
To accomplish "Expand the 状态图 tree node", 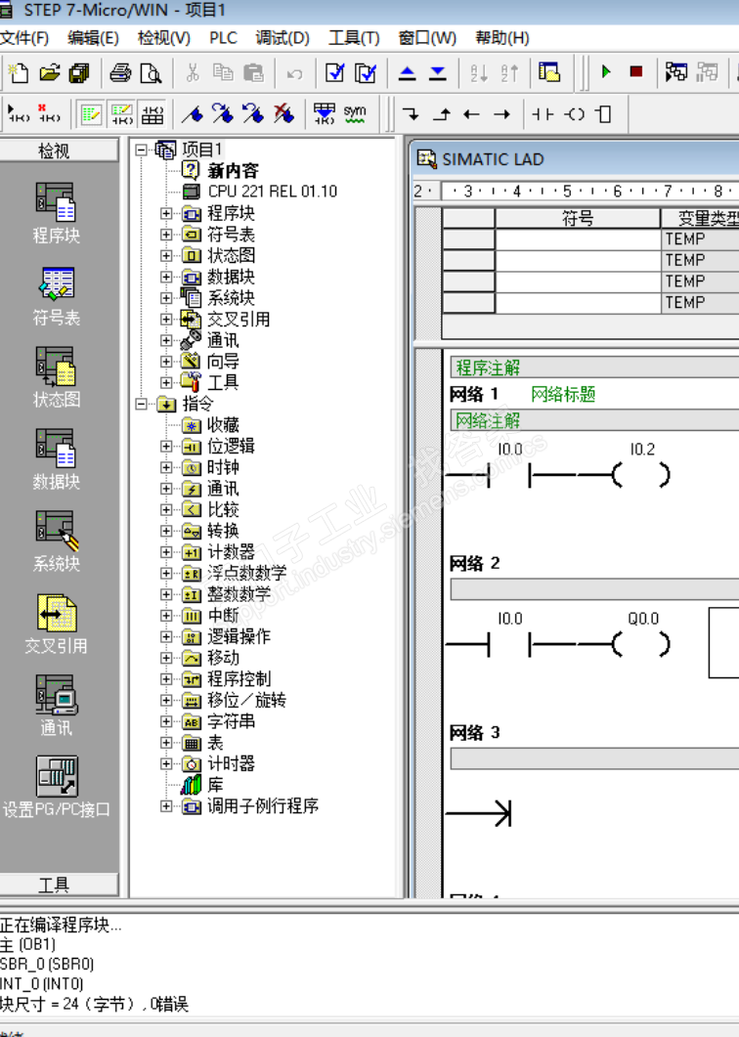I will click(167, 256).
